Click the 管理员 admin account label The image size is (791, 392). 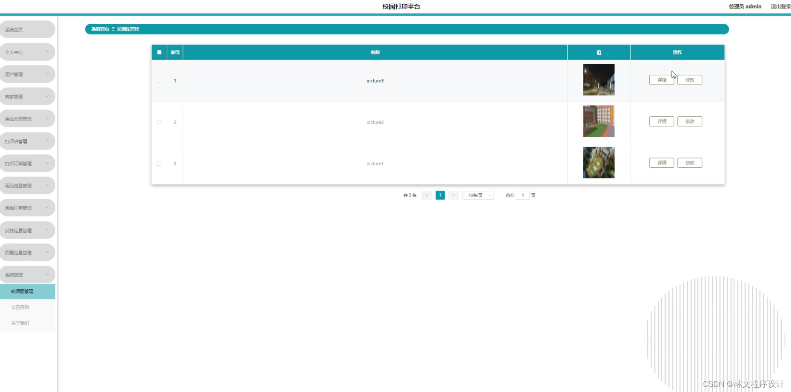click(745, 6)
